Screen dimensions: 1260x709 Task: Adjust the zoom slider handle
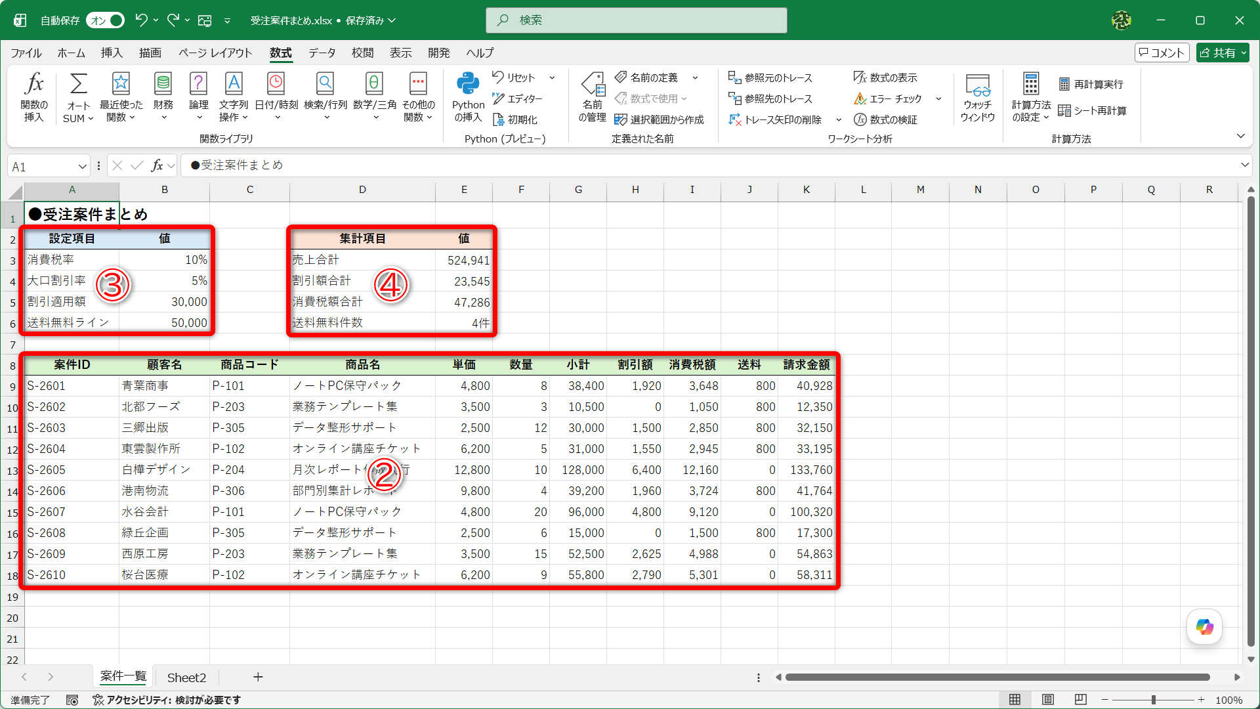(x=1153, y=700)
